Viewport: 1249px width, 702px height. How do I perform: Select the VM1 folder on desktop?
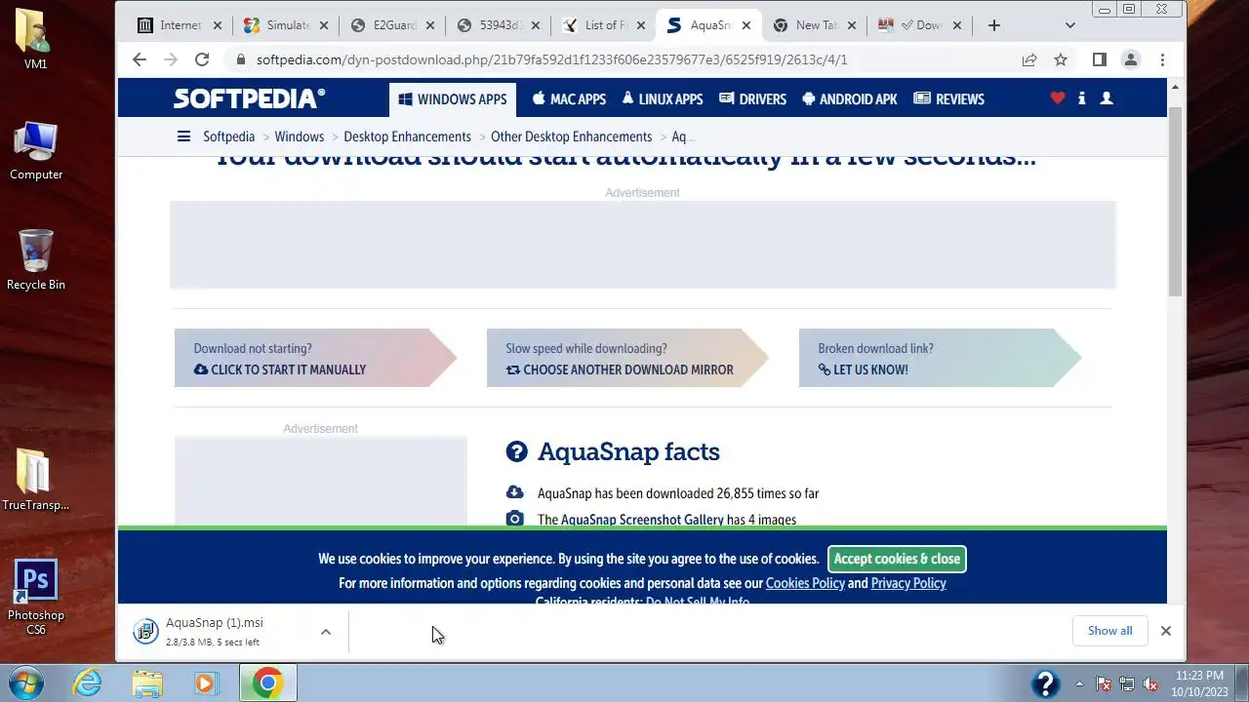36,40
